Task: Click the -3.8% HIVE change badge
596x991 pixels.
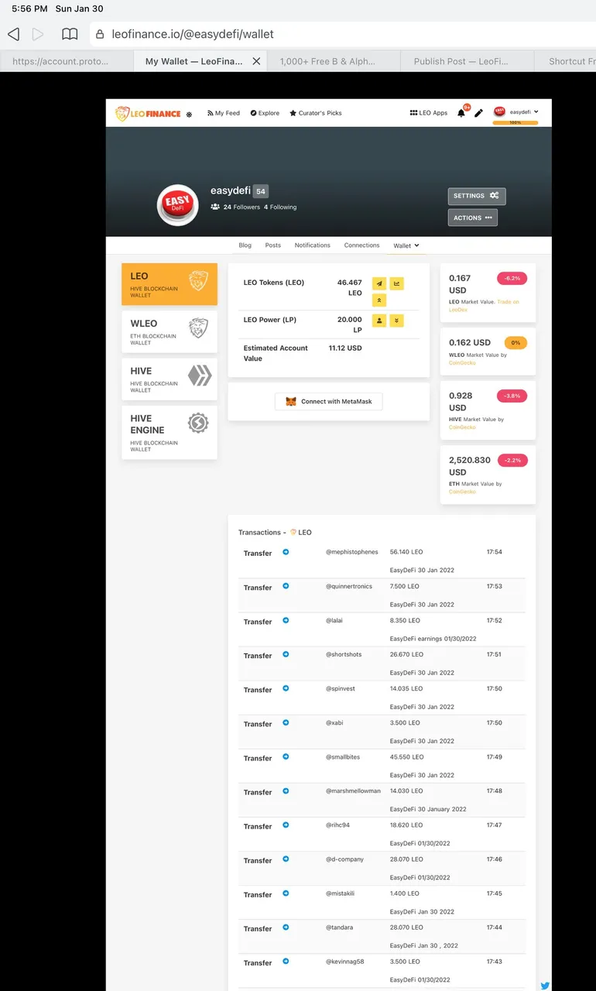Action: [512, 396]
